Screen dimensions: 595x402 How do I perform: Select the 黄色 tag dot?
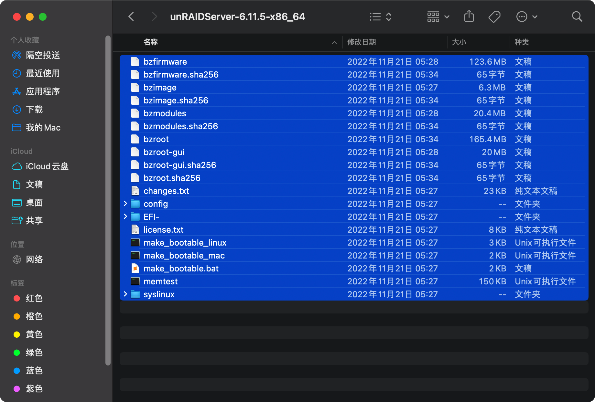17,334
